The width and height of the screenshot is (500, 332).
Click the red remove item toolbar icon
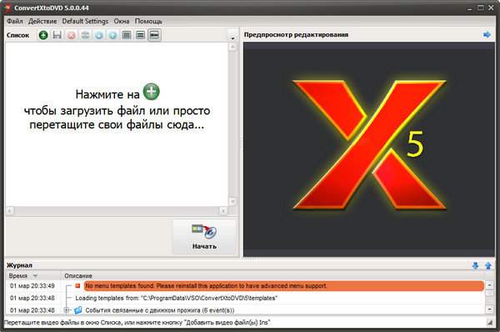point(71,35)
